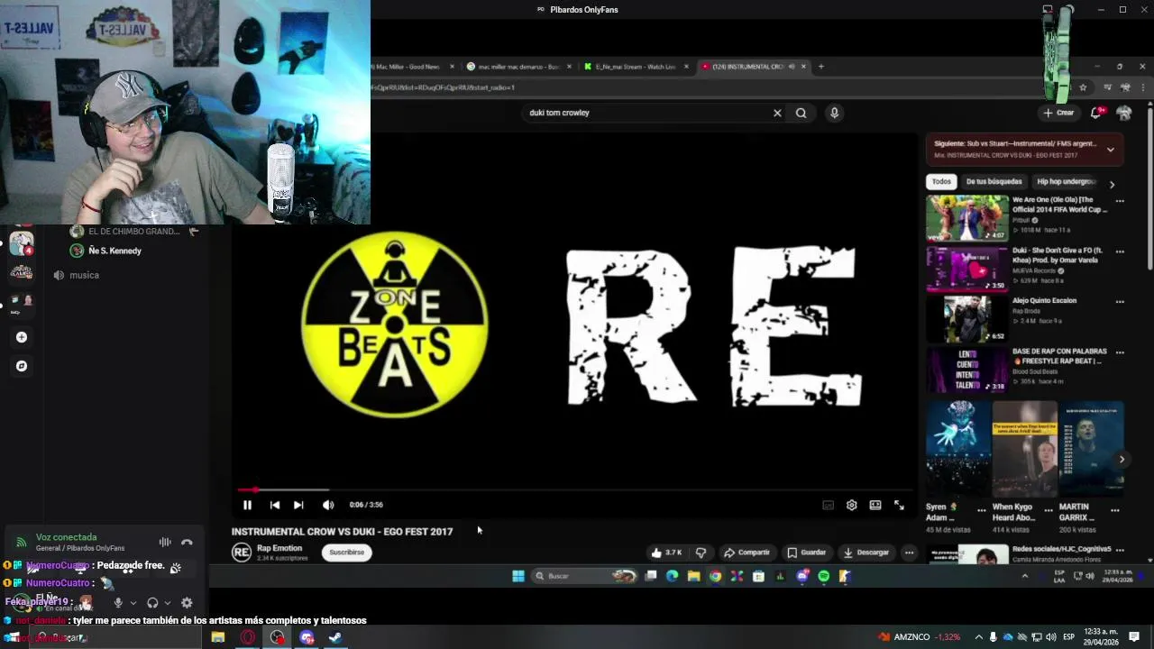This screenshot has width=1154, height=649.
Task: Open Steam from the bottom taskbar
Action: (x=335, y=637)
